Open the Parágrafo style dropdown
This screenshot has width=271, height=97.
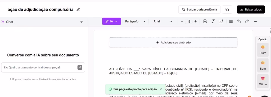(135, 21)
